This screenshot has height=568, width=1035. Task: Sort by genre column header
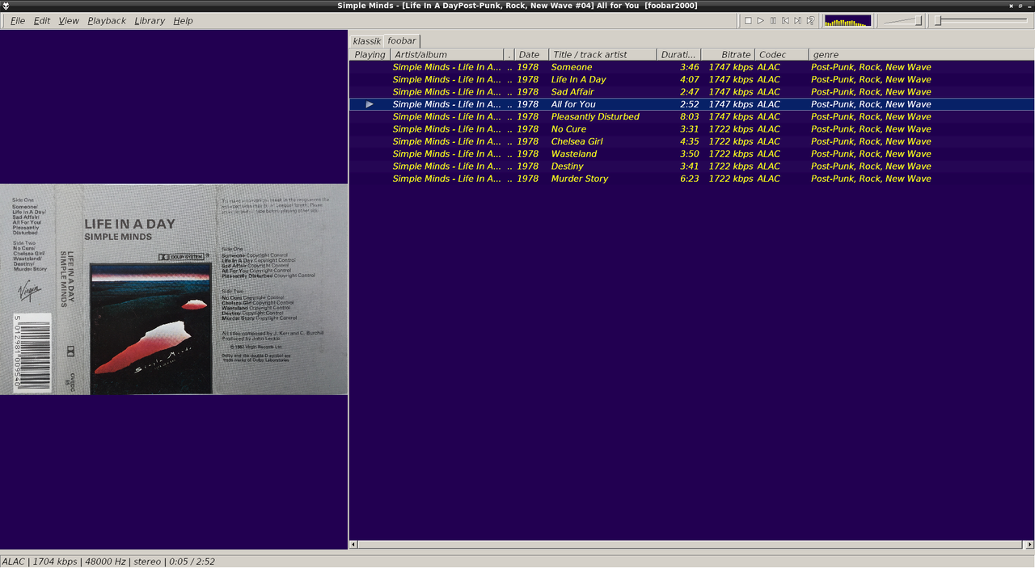point(921,54)
